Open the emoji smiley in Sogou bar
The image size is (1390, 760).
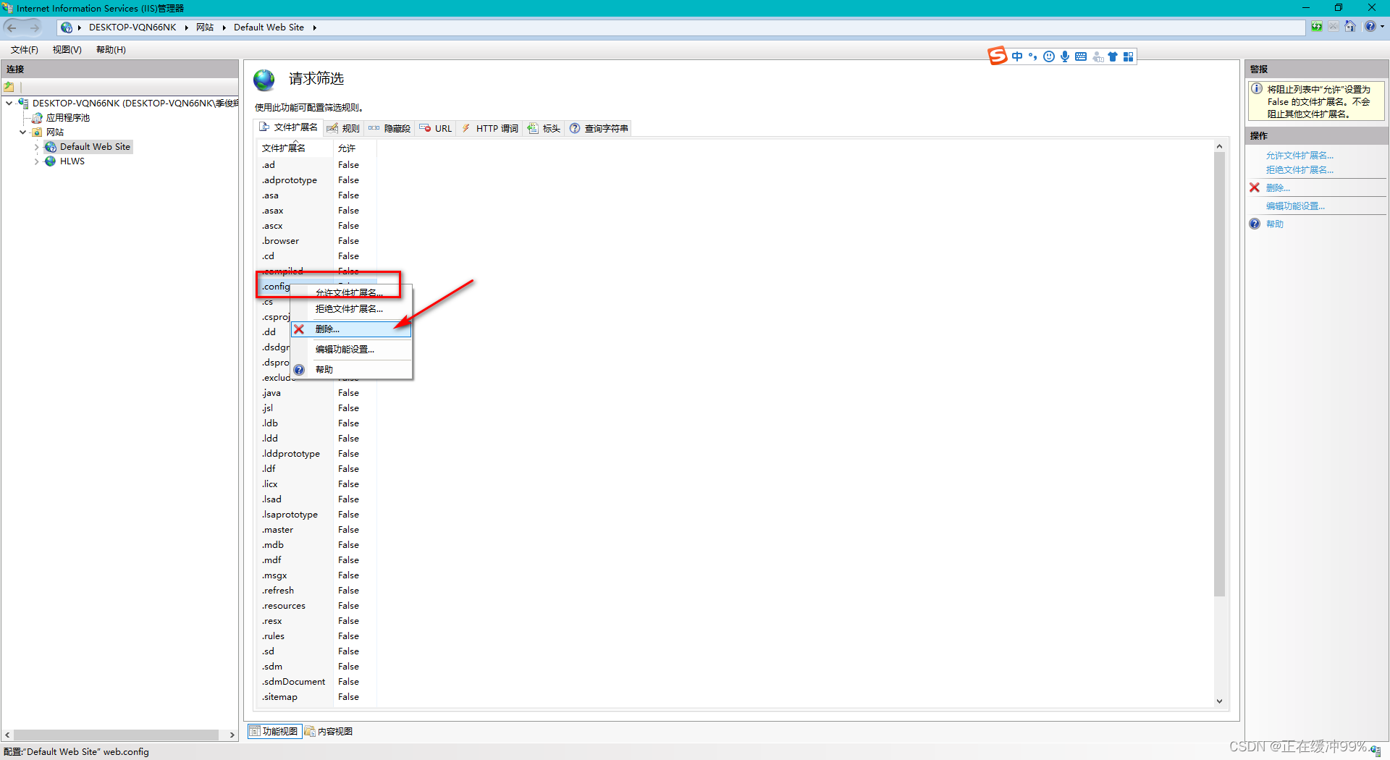coord(1049,56)
